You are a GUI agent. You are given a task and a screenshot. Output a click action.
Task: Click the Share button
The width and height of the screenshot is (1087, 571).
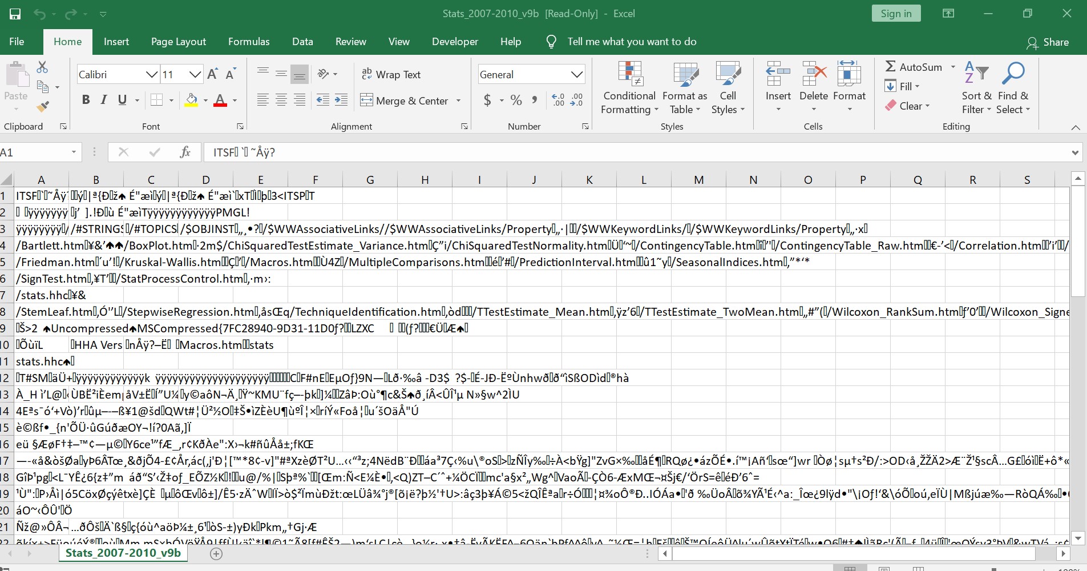pyautogui.click(x=1048, y=42)
